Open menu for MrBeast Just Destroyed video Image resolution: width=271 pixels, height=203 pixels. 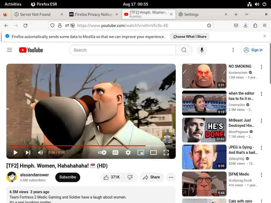click(x=261, y=121)
